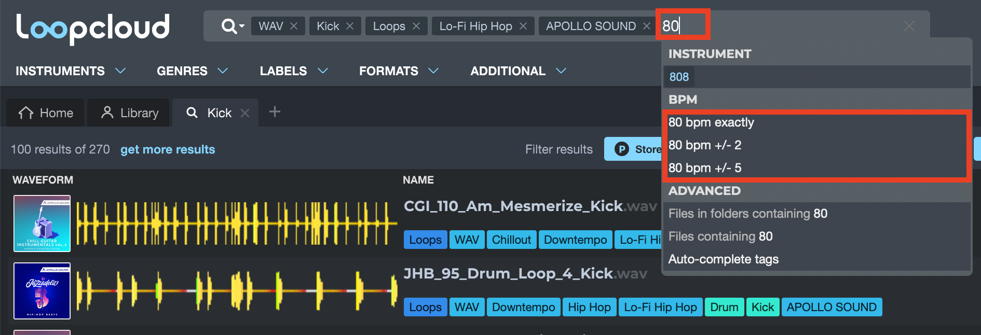
Task: Click the Jazzadelic pack thumbnail
Action: pos(42,291)
